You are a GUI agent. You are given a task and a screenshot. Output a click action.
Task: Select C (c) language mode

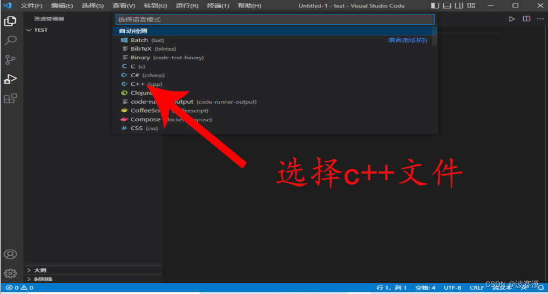(275, 66)
